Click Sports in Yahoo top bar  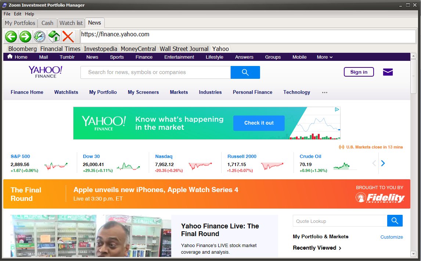117,57
